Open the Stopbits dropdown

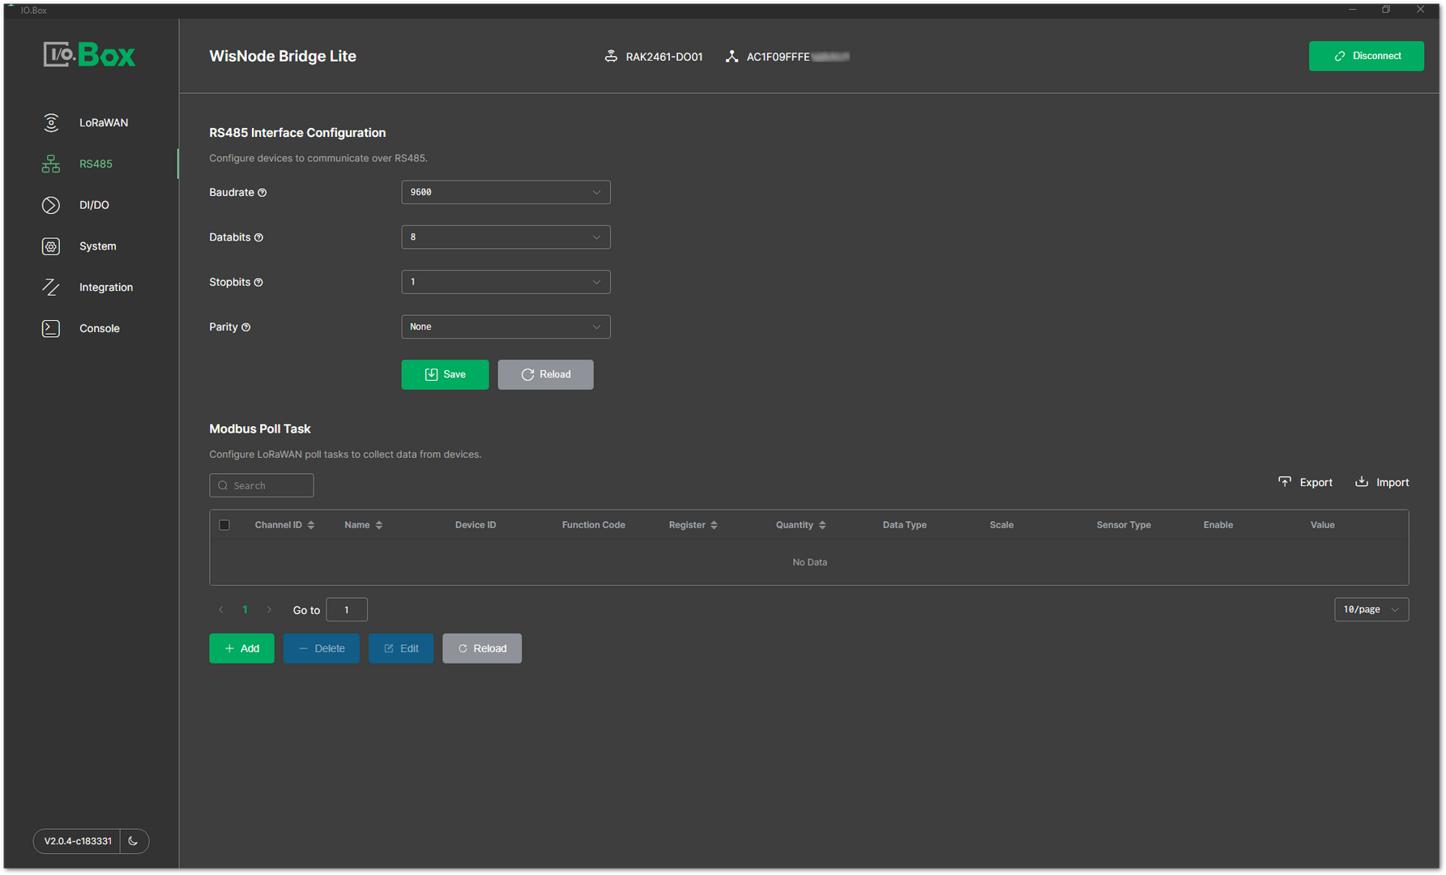505,282
